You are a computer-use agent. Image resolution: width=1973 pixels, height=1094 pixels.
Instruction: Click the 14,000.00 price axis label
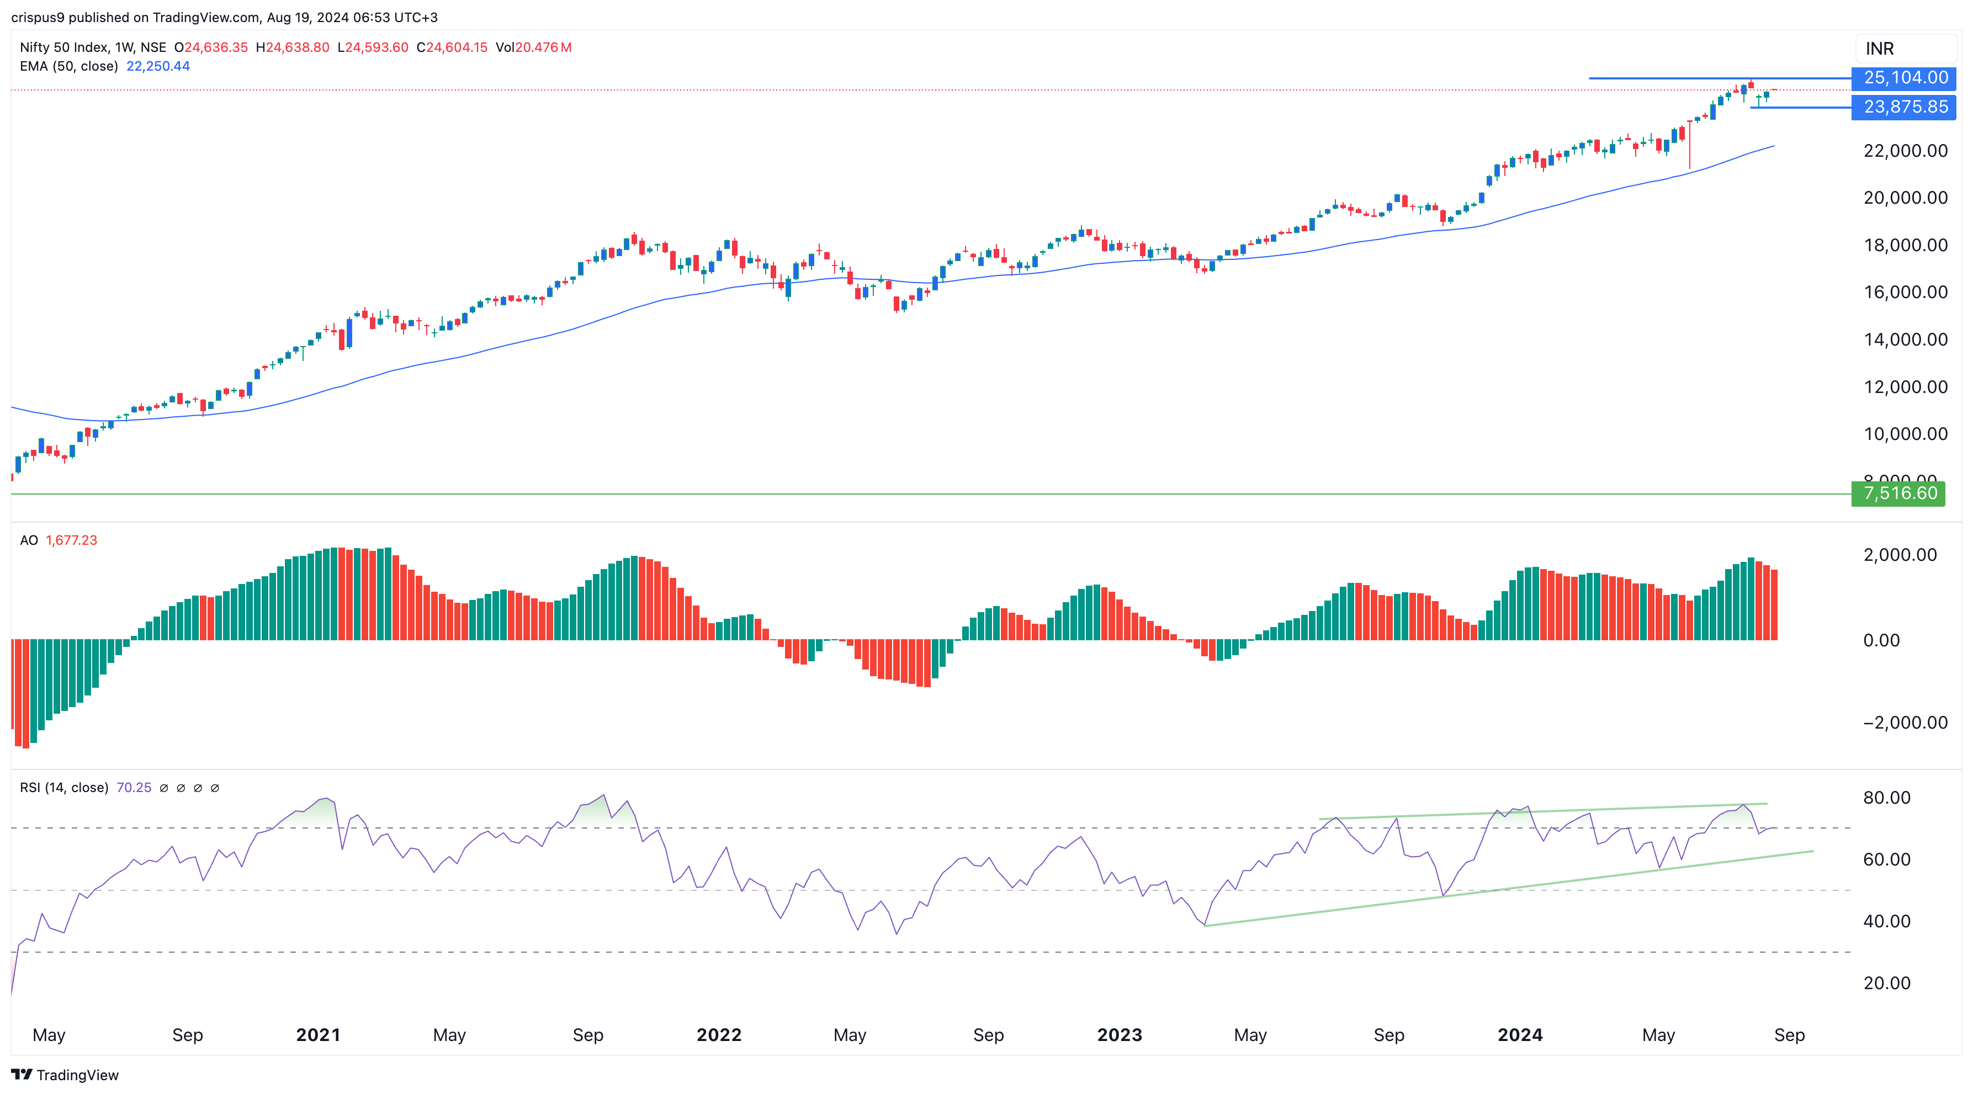point(1906,339)
